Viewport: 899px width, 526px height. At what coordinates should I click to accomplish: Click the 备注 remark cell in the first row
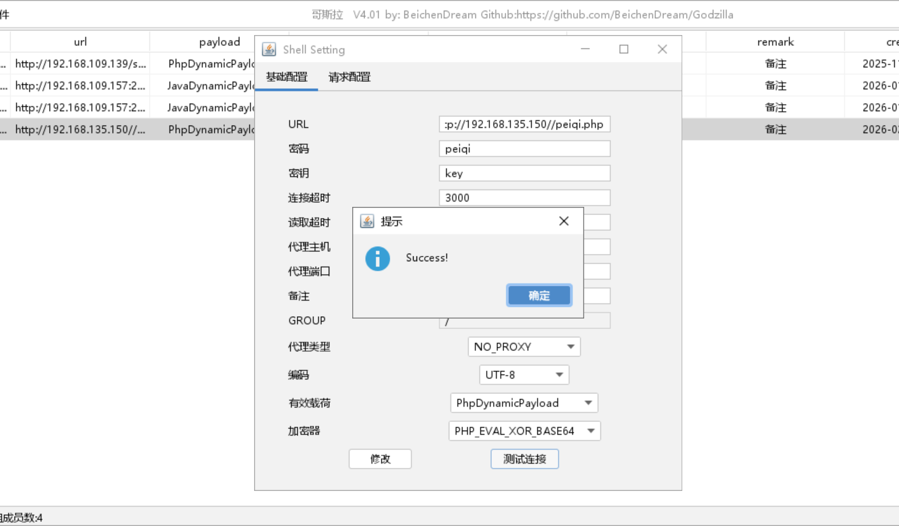tap(775, 64)
